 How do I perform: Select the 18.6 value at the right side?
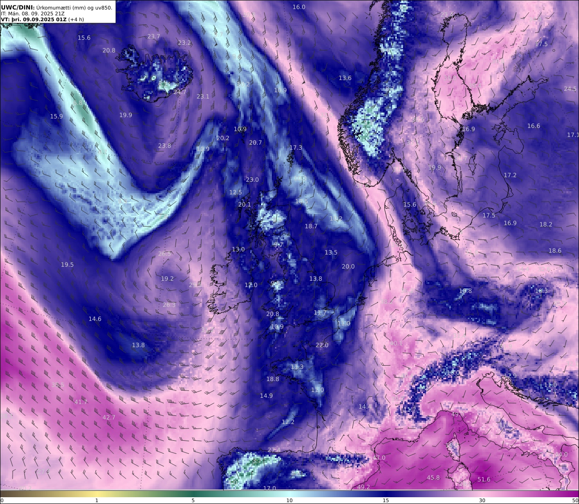point(555,250)
